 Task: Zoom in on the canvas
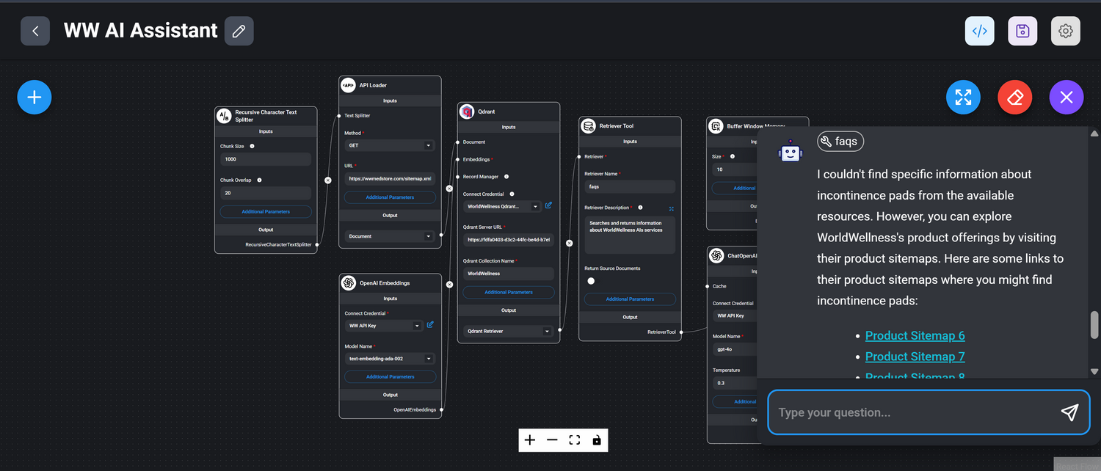tap(530, 440)
